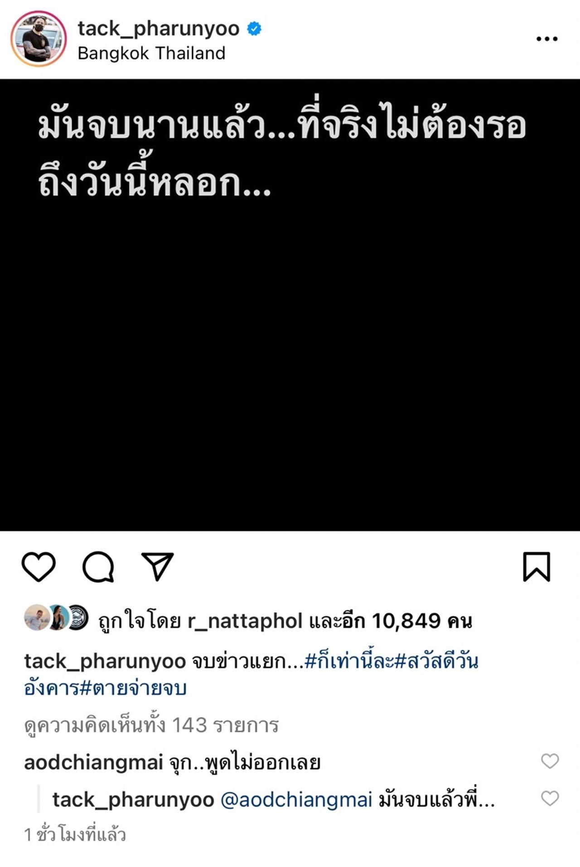Screen dimensions: 580x867
Task: Like the post with the heart icon
Action: point(39,567)
